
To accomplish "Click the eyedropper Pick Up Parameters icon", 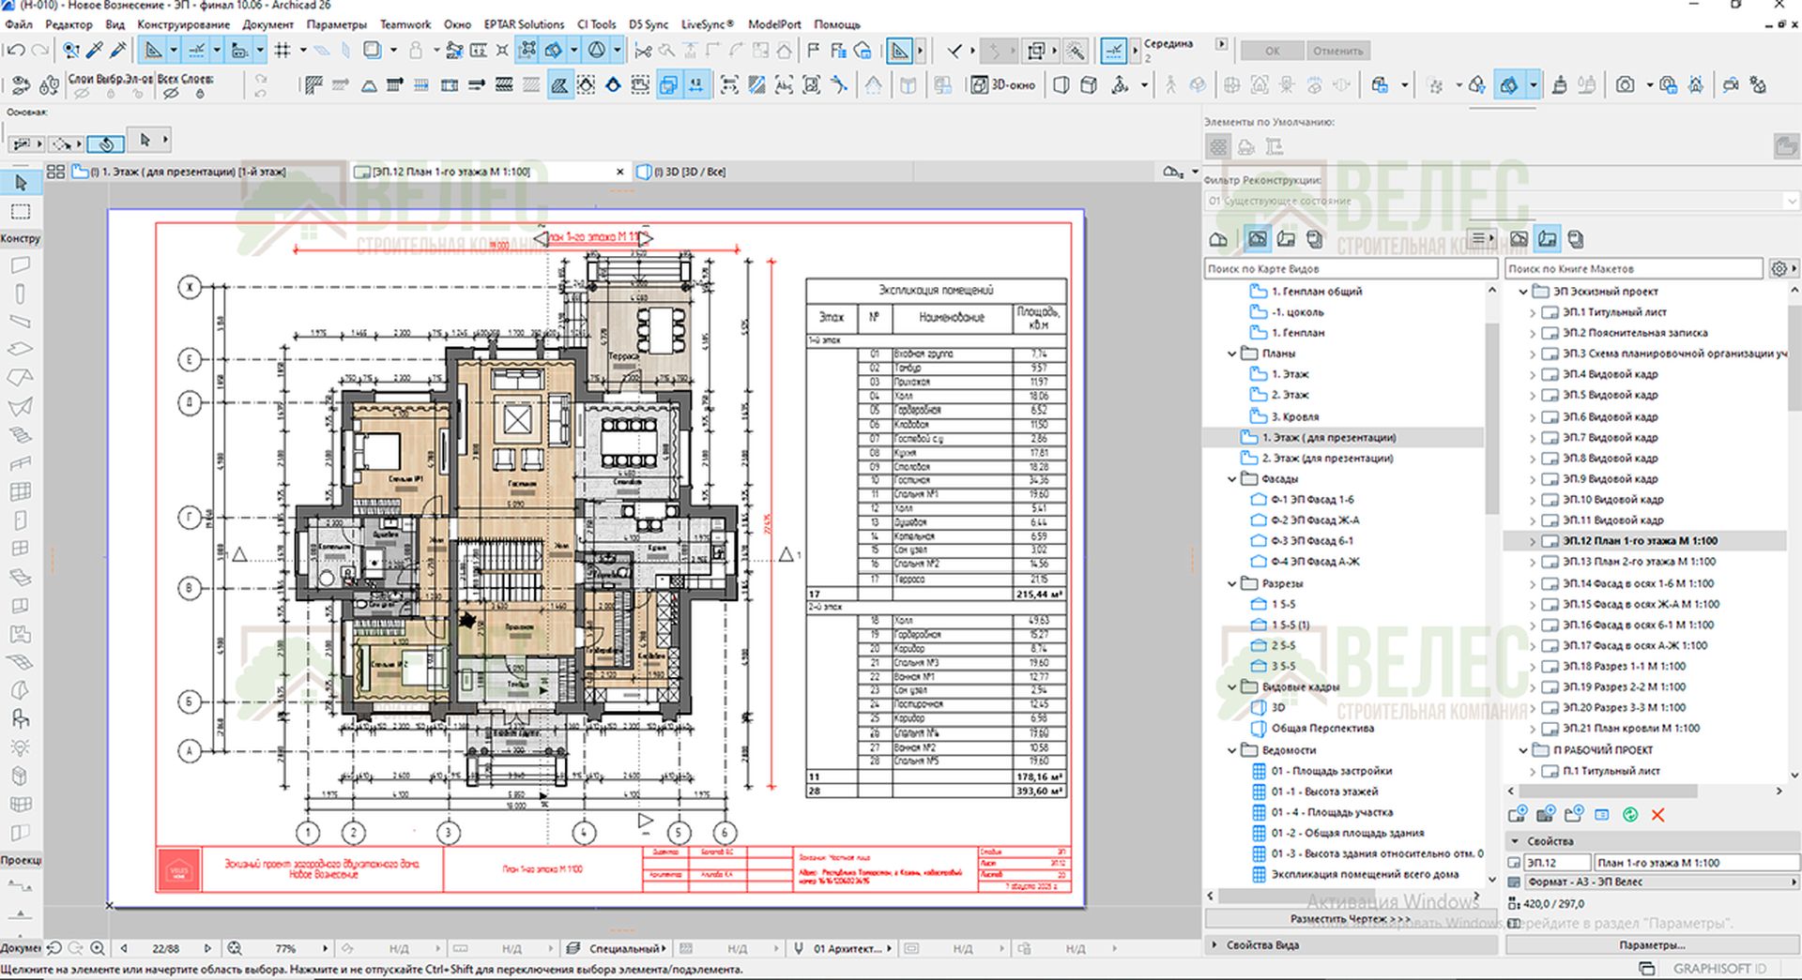I will click(x=95, y=51).
